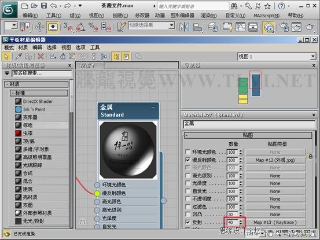The height and width of the screenshot is (240, 320).
Task: Enable the 不透明度 map checkbox
Action: [187, 198]
